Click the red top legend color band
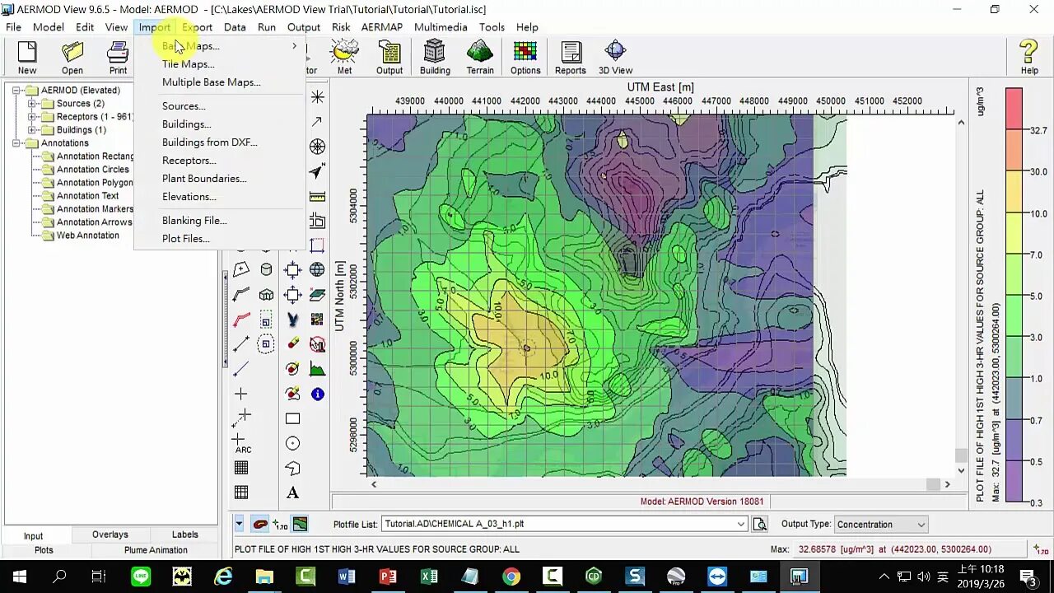Viewport: 1054px width, 593px height. click(x=1014, y=109)
